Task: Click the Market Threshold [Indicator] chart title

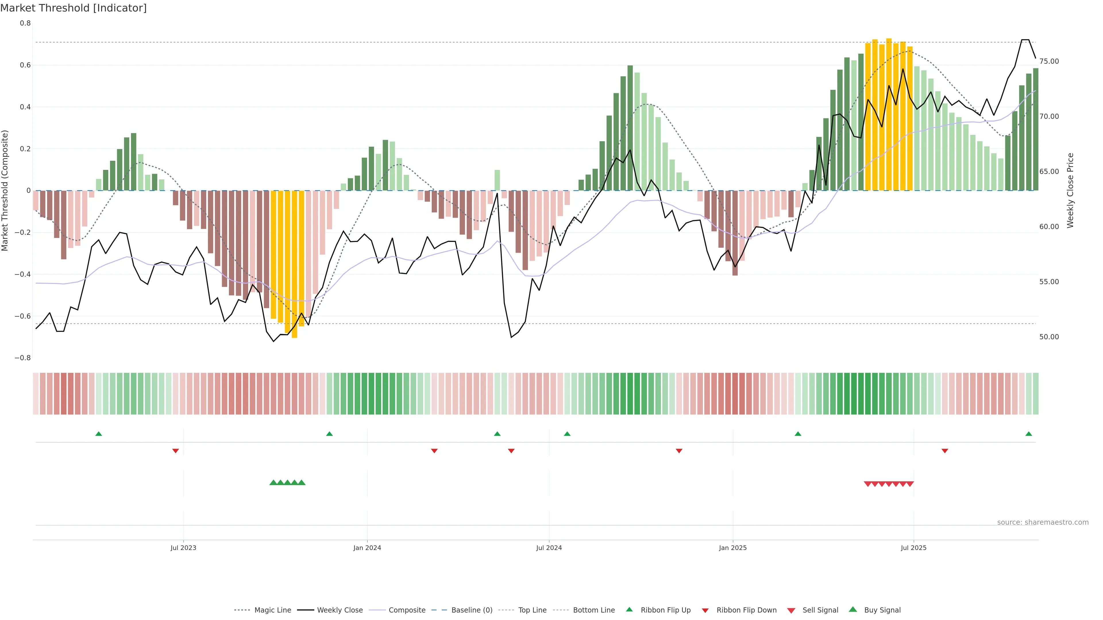Action: pyautogui.click(x=73, y=8)
